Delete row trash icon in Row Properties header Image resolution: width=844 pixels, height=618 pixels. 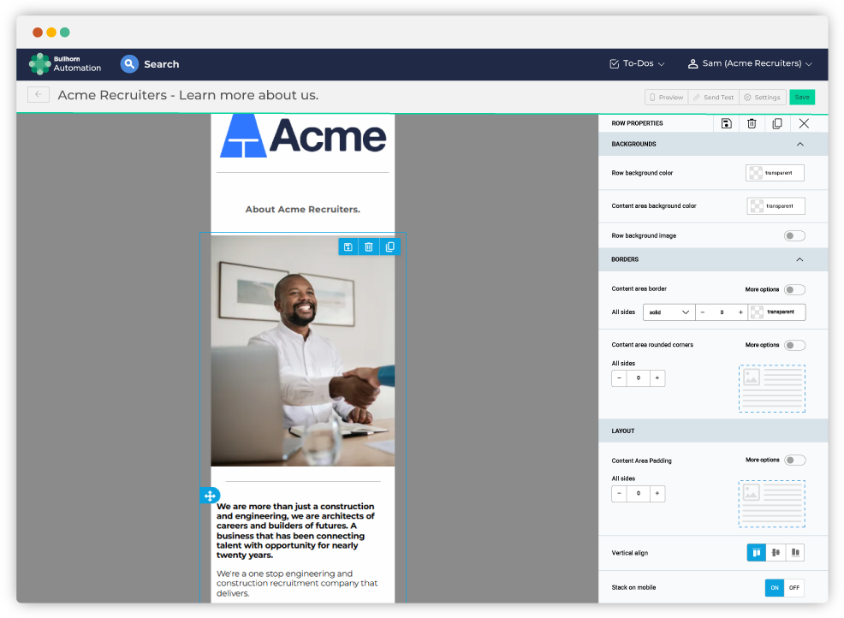(x=752, y=123)
